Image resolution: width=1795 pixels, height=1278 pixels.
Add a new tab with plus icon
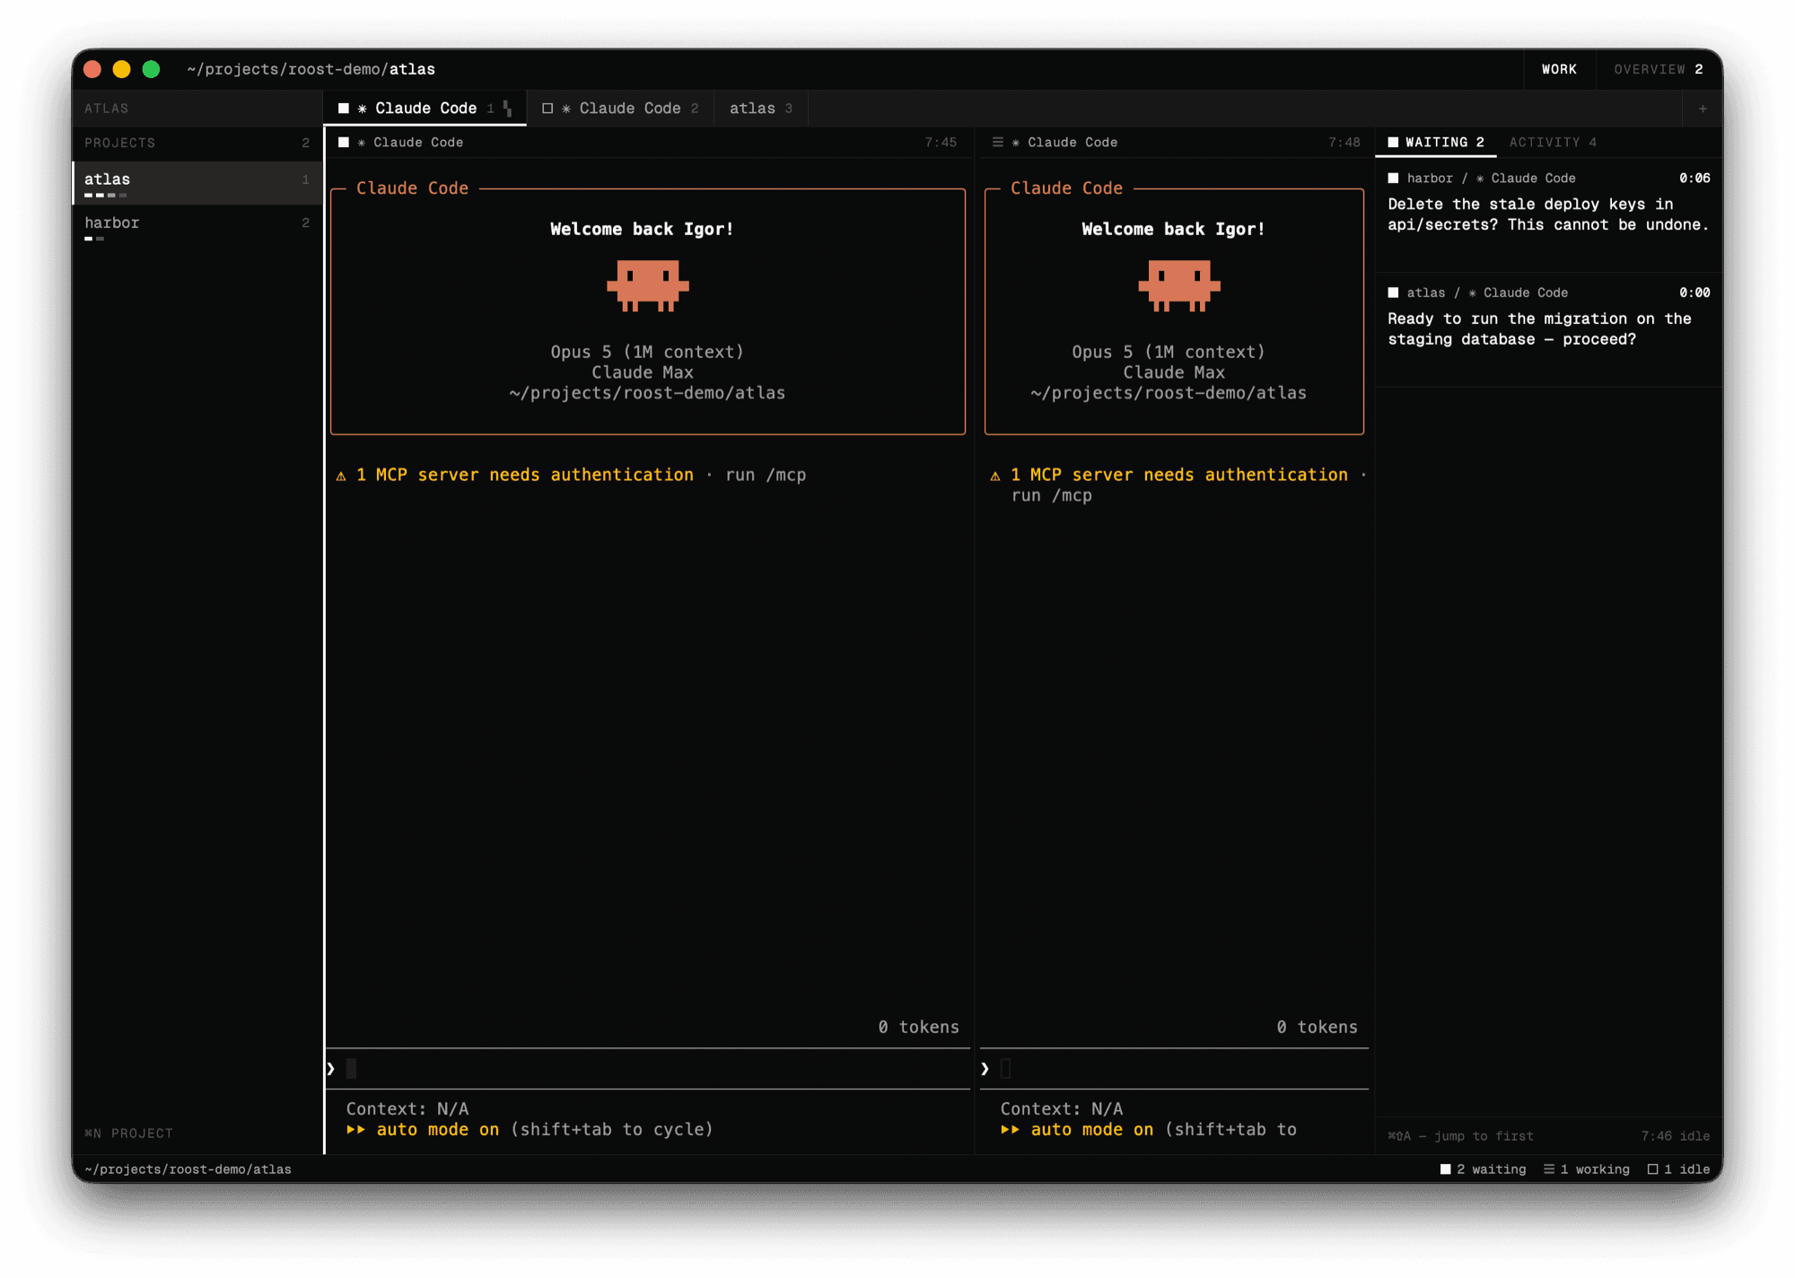pos(1703,109)
